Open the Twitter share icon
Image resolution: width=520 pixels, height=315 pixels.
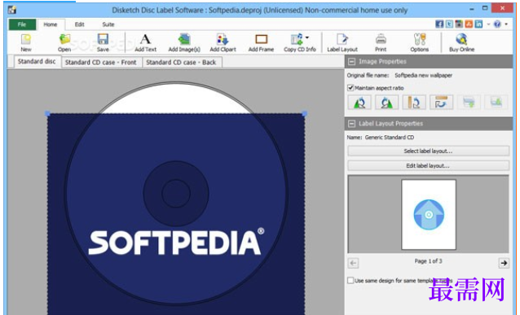pyautogui.click(x=449, y=24)
